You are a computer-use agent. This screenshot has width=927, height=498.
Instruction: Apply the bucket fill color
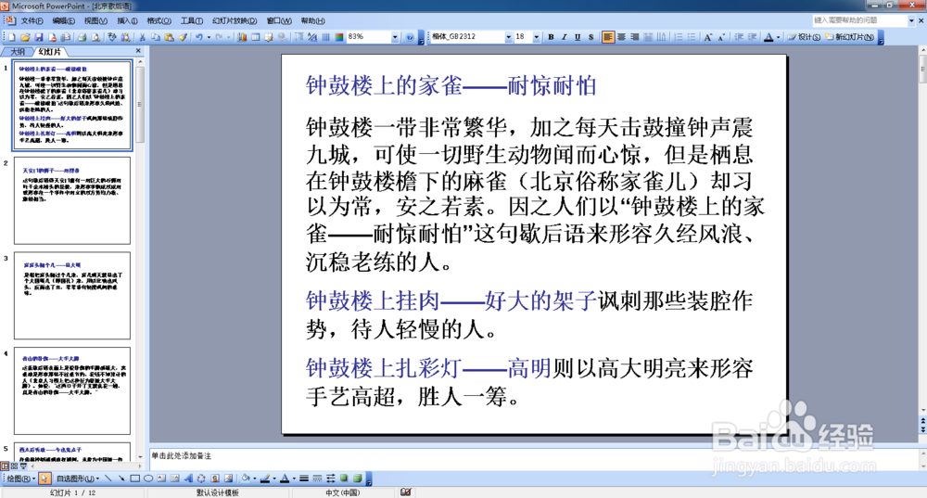coord(246,479)
